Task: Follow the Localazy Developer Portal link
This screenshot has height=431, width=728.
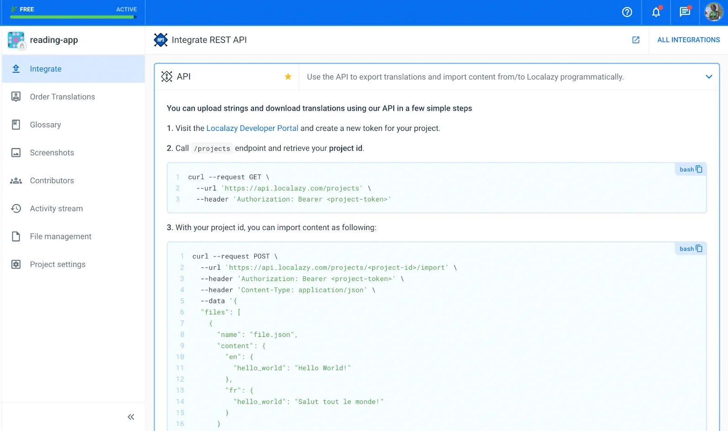Action: [252, 128]
